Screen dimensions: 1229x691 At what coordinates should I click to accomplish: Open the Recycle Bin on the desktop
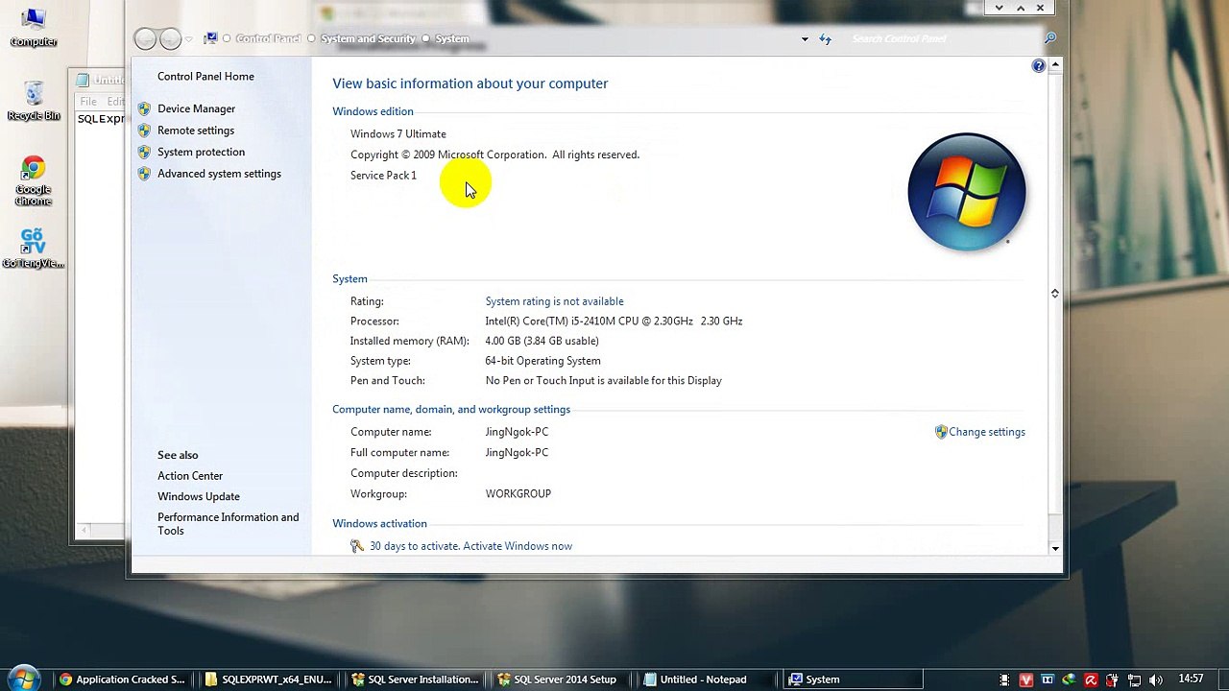pyautogui.click(x=34, y=102)
